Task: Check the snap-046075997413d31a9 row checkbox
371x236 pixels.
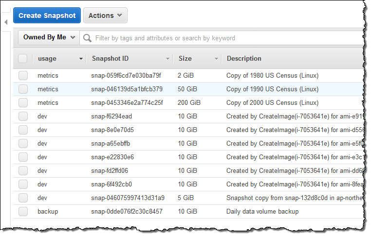Action: 23,198
